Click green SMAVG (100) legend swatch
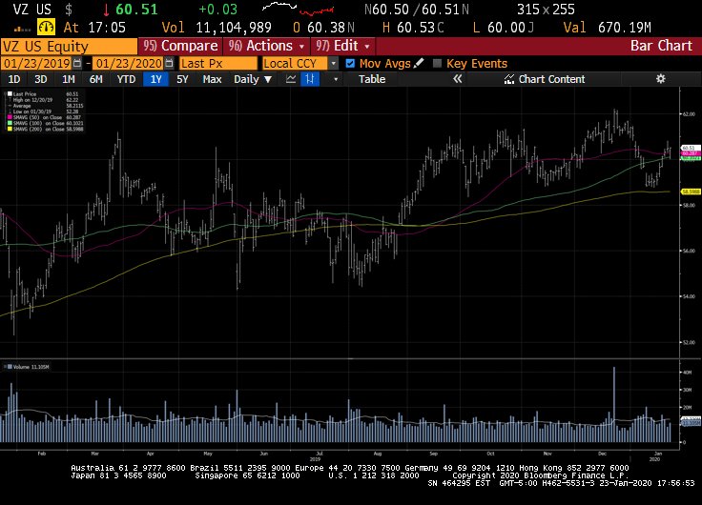702x505 pixels. (10, 123)
